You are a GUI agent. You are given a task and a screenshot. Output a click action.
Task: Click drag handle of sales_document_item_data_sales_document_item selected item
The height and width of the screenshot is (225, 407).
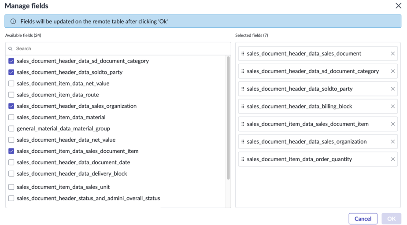tap(243, 124)
